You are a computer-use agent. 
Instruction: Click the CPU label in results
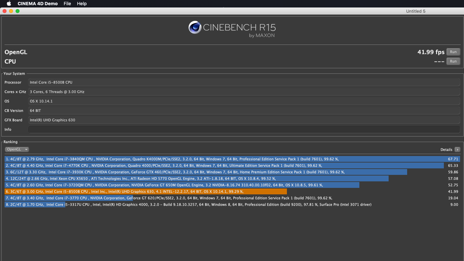tap(10, 61)
